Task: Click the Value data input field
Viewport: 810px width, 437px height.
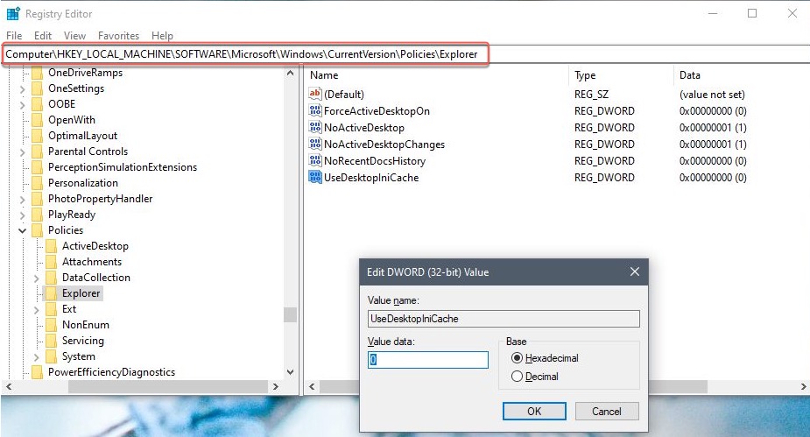Action: tap(427, 360)
